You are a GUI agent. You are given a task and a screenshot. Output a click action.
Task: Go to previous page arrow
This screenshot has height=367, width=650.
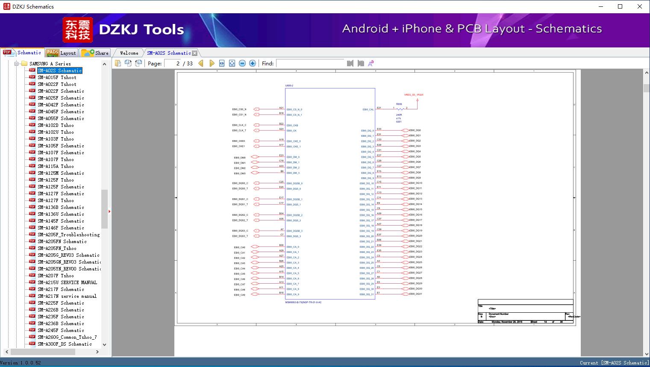[201, 63]
